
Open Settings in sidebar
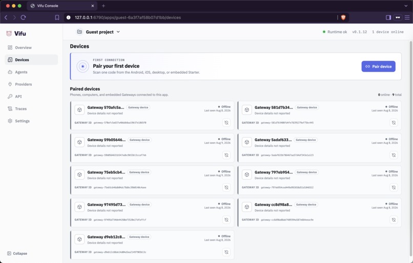31,121
